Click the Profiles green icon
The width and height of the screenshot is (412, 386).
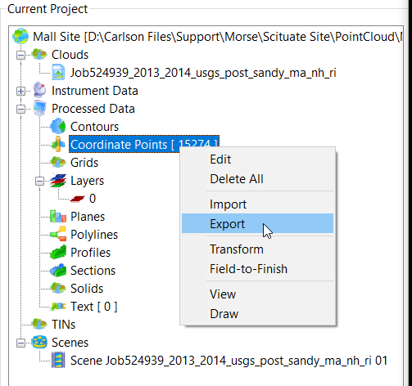(58, 252)
